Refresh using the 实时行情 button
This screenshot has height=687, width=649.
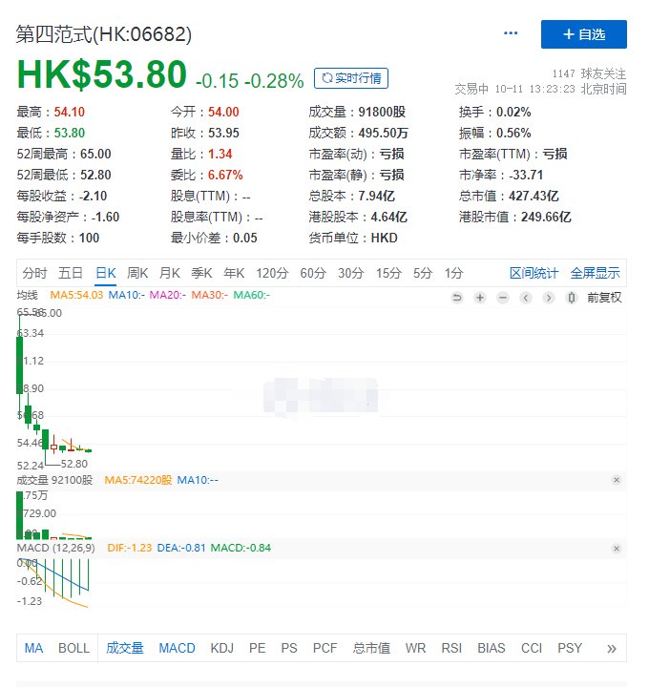point(351,78)
